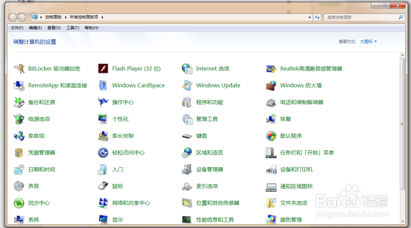Open the 工具(T) menu
411x228 pixels.
73,28
